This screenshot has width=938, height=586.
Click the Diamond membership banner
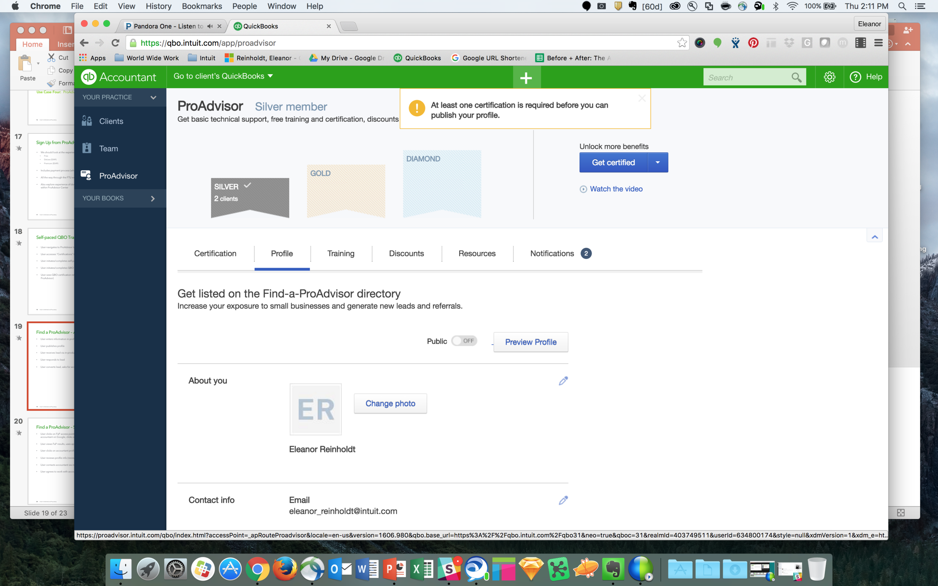click(x=442, y=184)
